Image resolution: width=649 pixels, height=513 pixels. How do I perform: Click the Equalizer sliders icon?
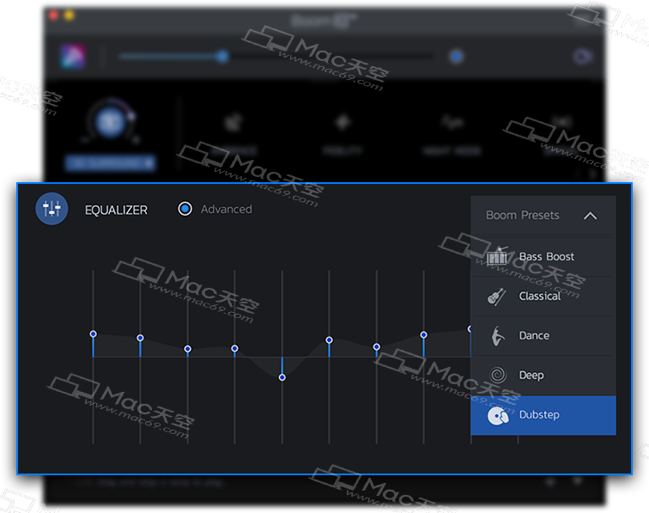click(52, 209)
